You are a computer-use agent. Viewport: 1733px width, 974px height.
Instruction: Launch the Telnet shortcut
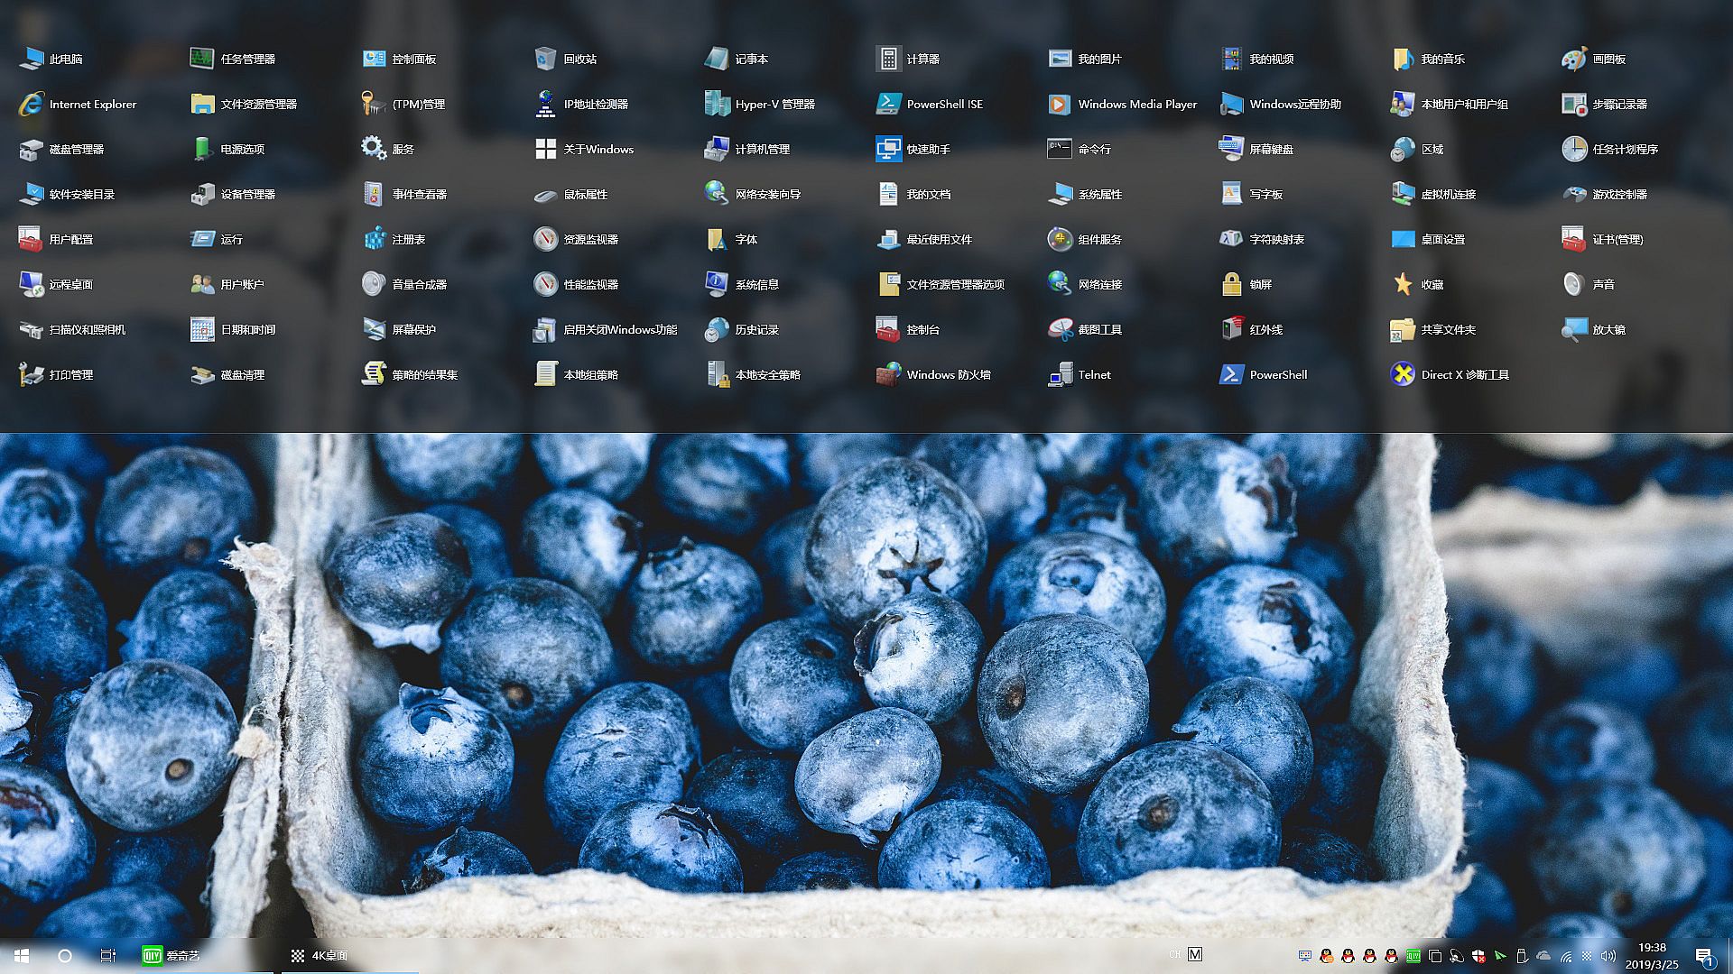(1061, 374)
